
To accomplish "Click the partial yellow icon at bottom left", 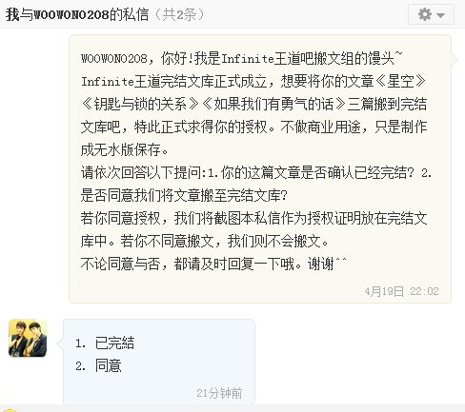I will pos(9,410).
